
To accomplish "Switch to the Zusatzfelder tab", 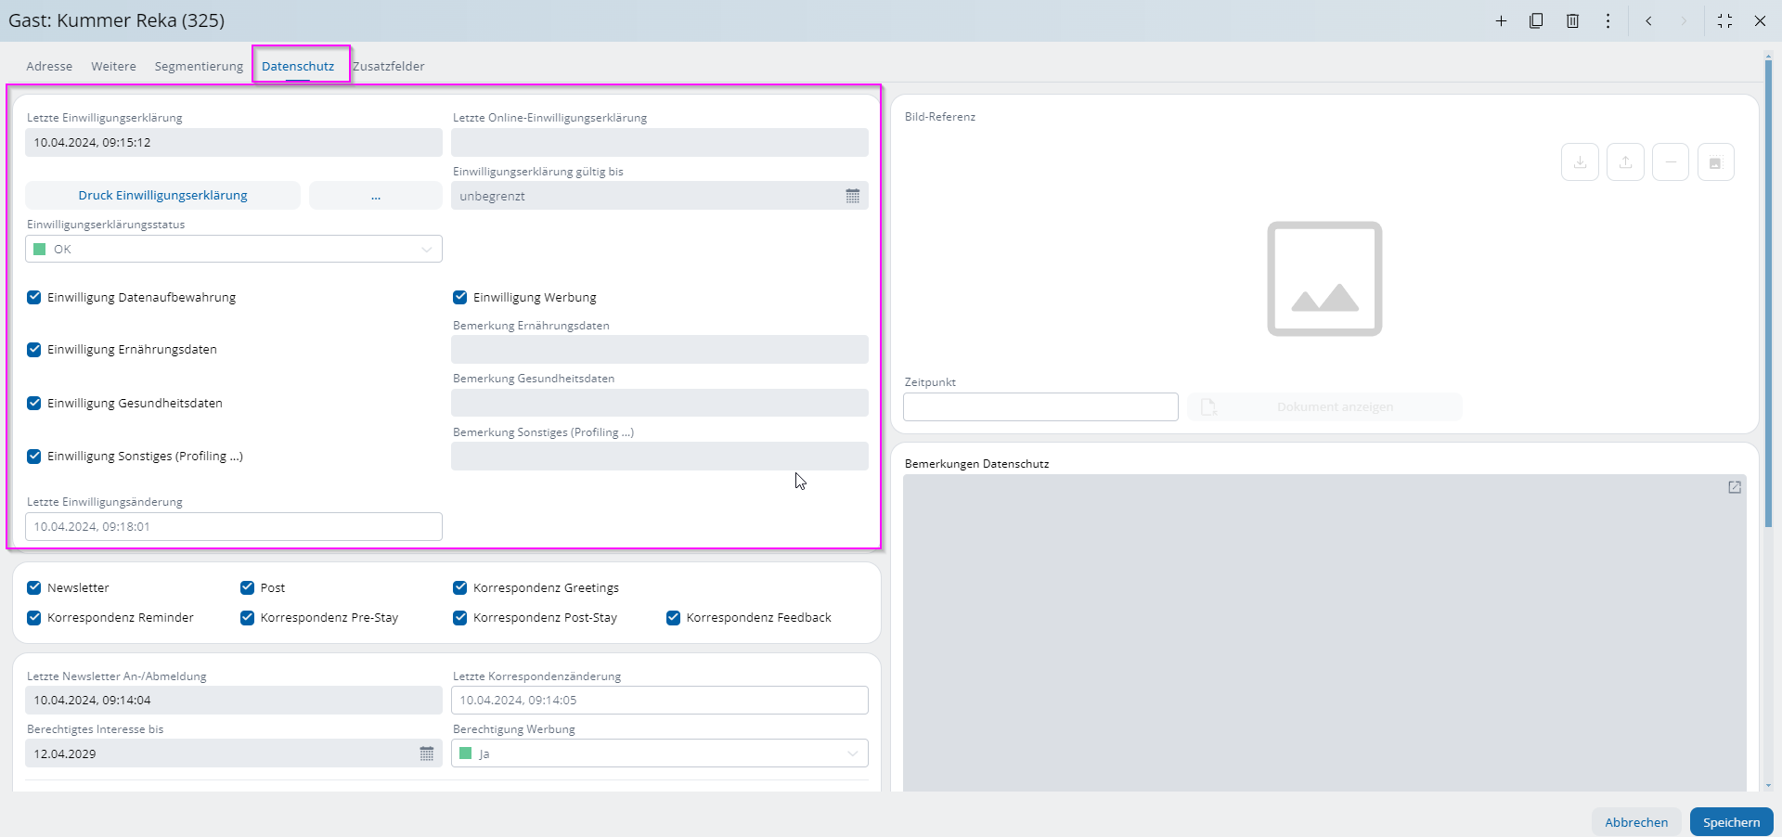I will (389, 66).
